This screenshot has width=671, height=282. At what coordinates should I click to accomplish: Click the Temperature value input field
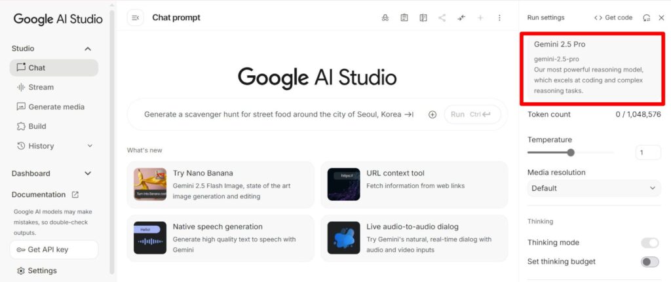pyautogui.click(x=648, y=152)
